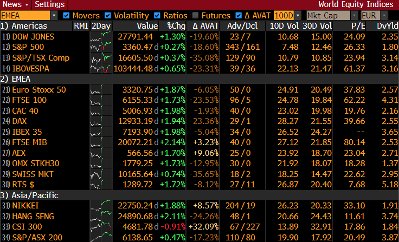The width and height of the screenshot is (399, 242).
Task: Enable the Futures checkbox
Action: click(x=195, y=16)
